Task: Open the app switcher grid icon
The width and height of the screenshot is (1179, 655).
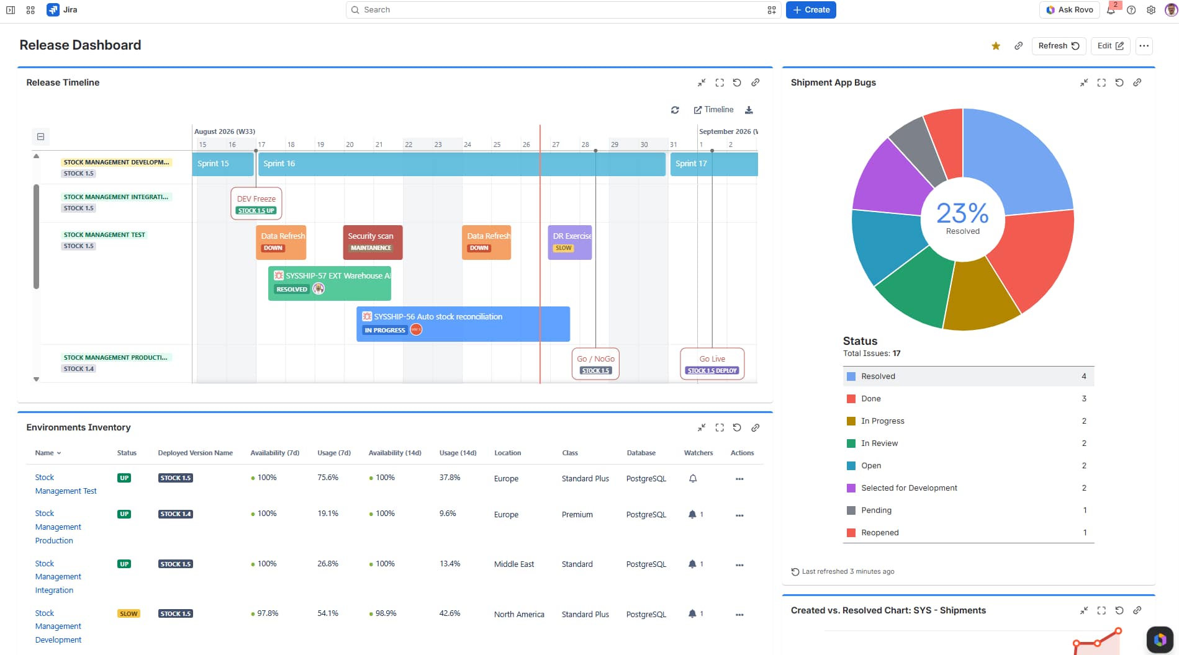Action: point(30,10)
